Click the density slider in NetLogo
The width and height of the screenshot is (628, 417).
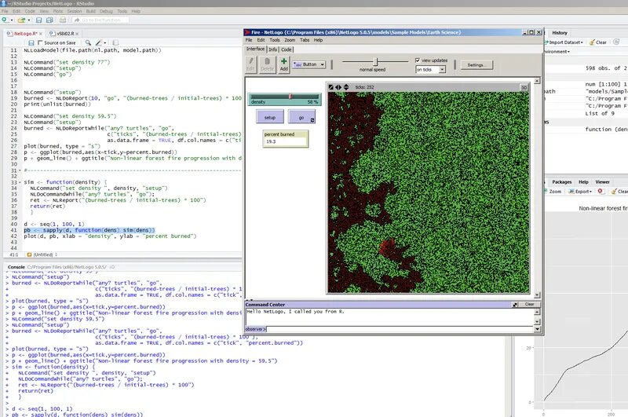(284, 100)
